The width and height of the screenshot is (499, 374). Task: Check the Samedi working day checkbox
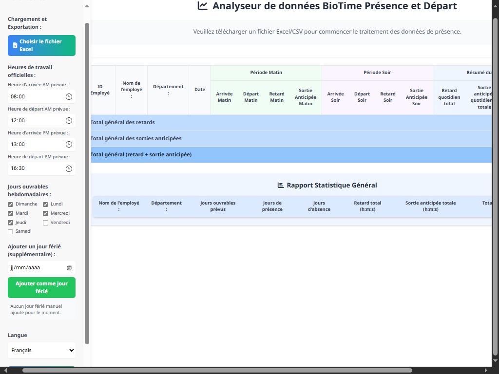coord(11,231)
